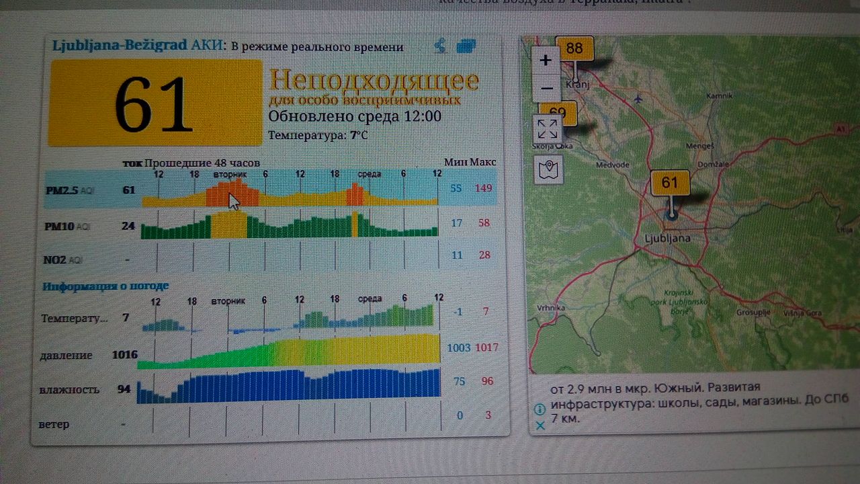Click the ad info icon
Screen dimensions: 860x484
click(x=539, y=409)
